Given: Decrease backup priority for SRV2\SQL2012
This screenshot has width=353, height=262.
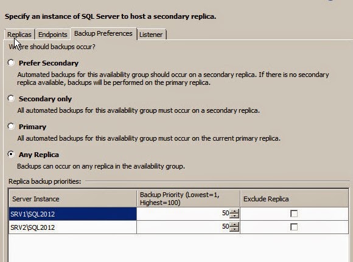Looking at the screenshot, I should [234, 229].
